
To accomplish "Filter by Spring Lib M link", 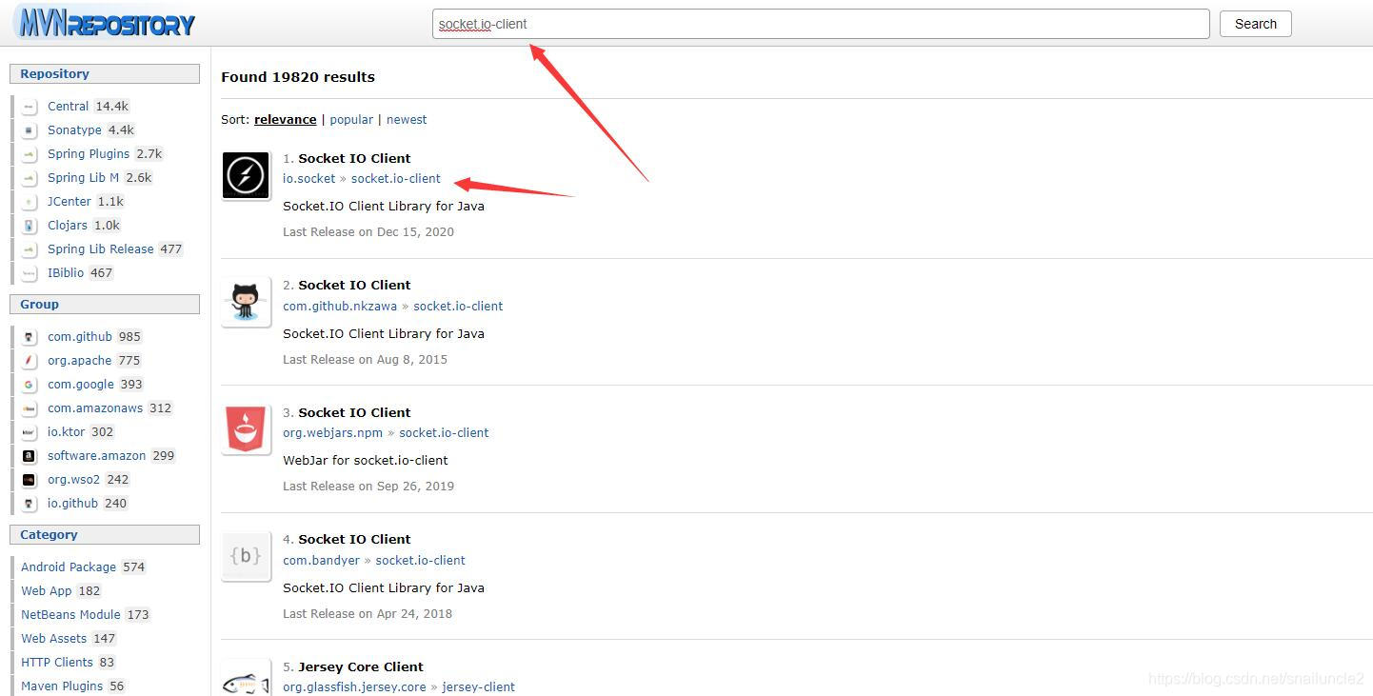I will [84, 178].
